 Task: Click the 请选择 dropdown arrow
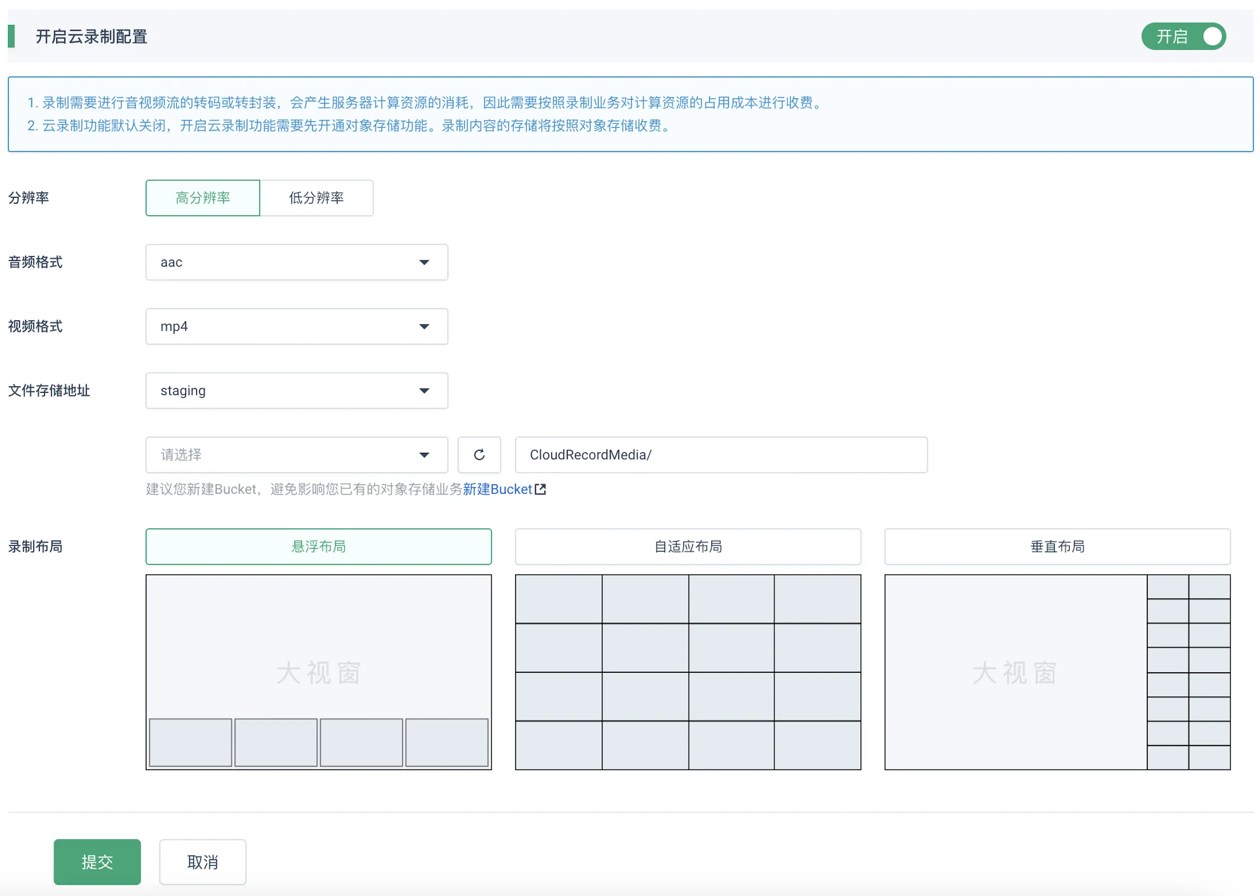(x=424, y=455)
